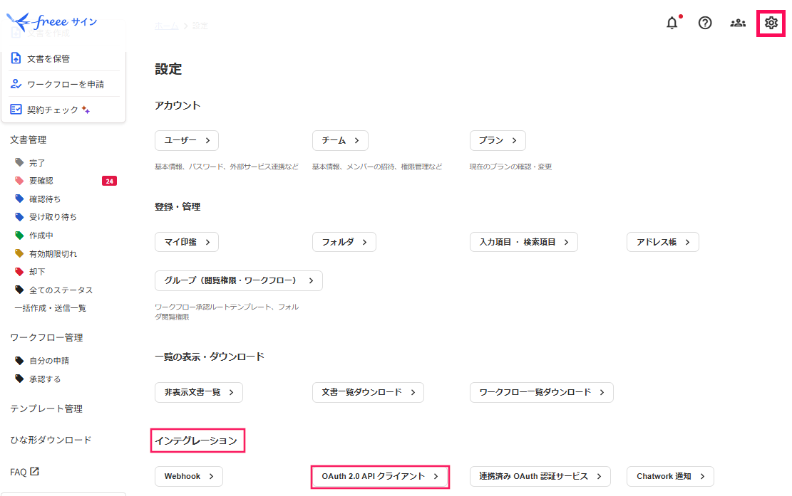
Task: Click the tag icon for 承認する
Action: (x=19, y=379)
